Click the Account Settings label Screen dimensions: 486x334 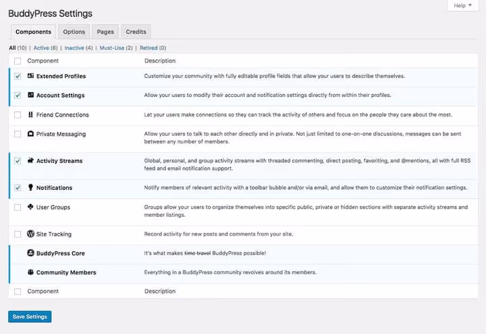click(x=61, y=95)
